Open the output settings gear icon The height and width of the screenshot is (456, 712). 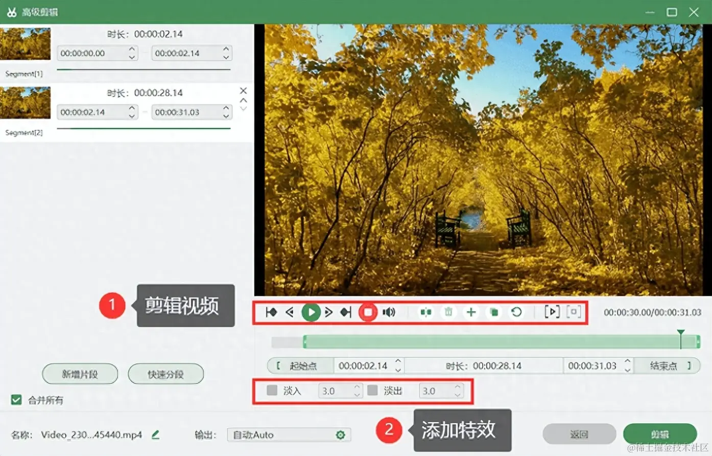coord(341,435)
